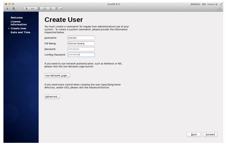Zoom the window with the green button

pos(13,4)
